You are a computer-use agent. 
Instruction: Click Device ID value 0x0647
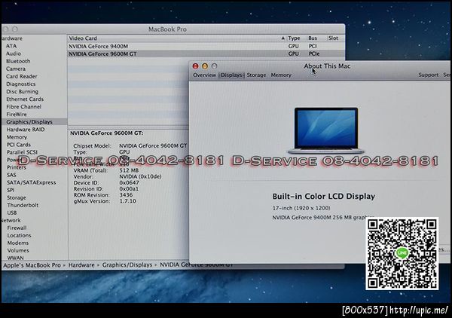pos(129,182)
